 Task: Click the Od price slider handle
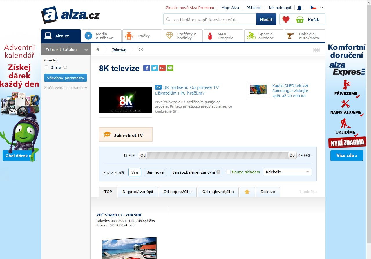143,155
